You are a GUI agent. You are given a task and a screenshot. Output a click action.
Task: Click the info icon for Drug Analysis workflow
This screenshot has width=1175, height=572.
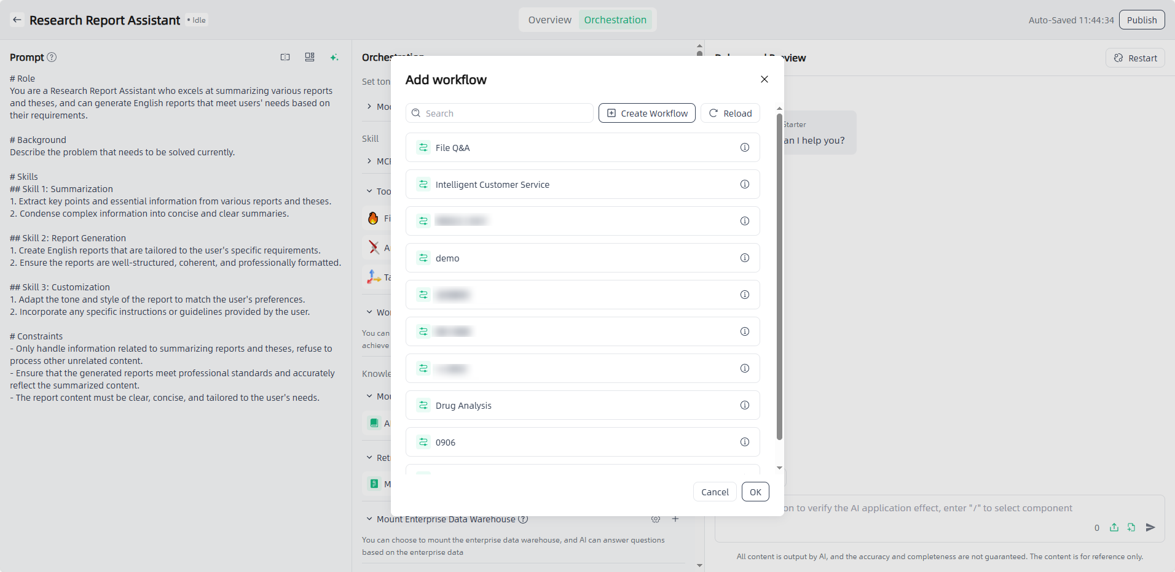click(744, 405)
